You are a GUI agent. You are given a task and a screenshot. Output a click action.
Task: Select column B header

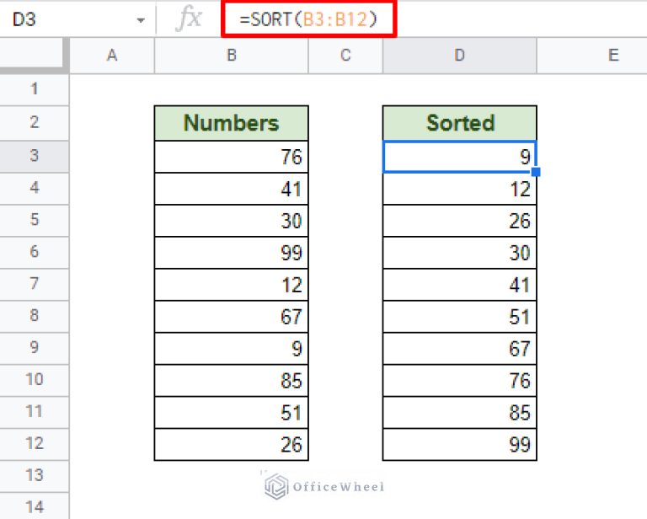pyautogui.click(x=231, y=56)
